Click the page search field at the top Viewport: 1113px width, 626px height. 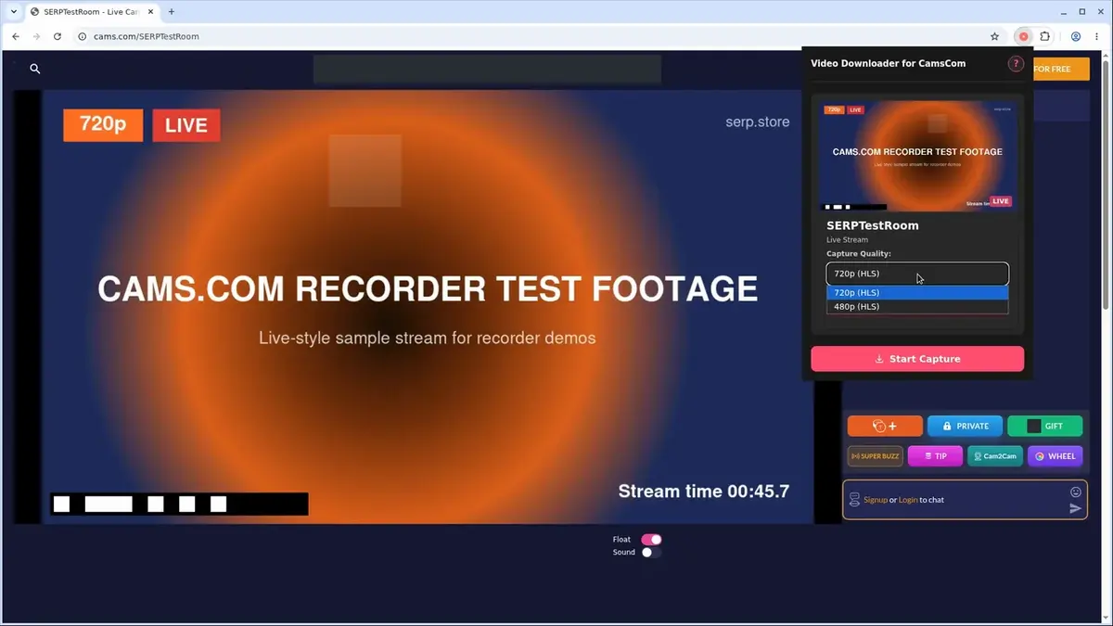(487, 69)
